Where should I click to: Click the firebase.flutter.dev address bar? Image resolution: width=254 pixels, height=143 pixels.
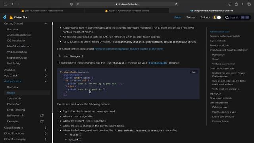pyautogui.click(x=127, y=4)
